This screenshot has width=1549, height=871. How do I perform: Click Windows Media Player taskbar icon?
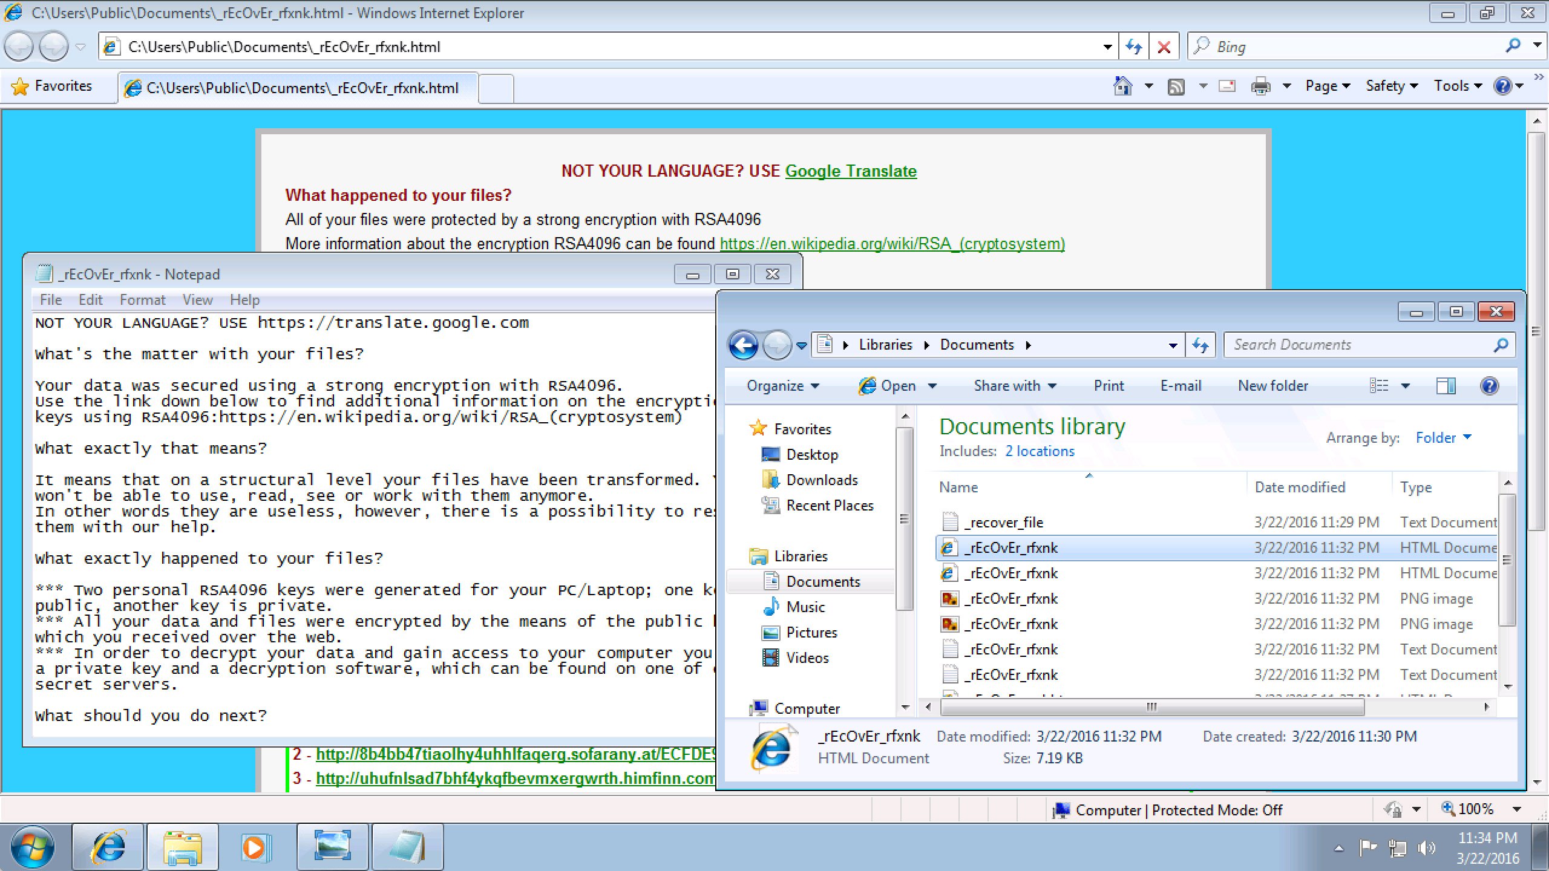point(257,847)
